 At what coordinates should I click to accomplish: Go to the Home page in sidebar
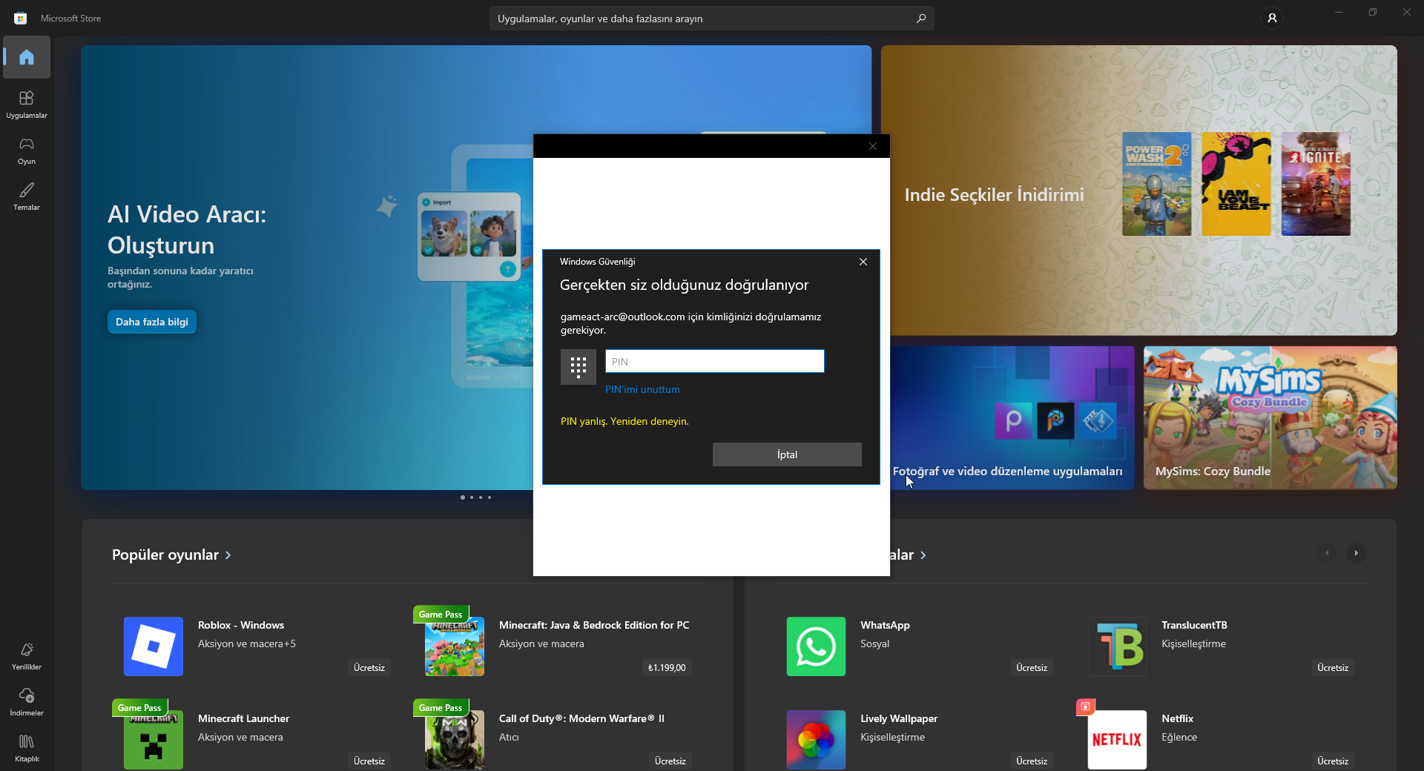27,57
